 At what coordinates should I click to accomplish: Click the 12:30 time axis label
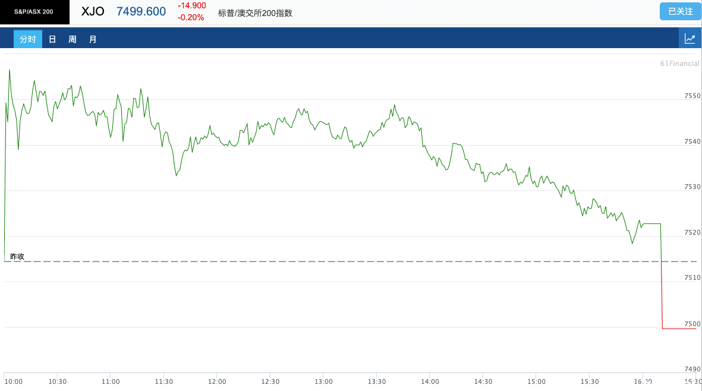pos(270,381)
